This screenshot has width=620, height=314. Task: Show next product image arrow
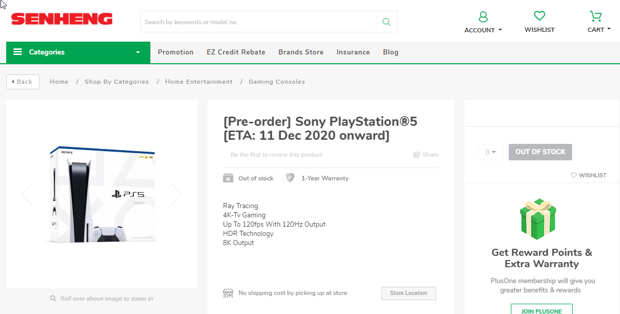point(177,194)
